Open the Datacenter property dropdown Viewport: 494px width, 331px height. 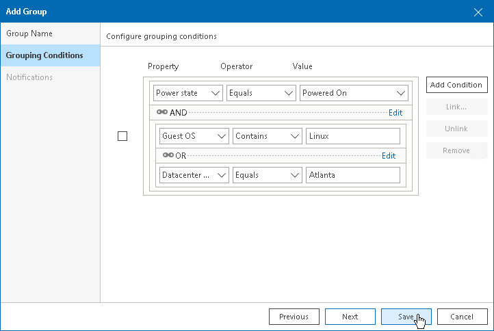[194, 175]
